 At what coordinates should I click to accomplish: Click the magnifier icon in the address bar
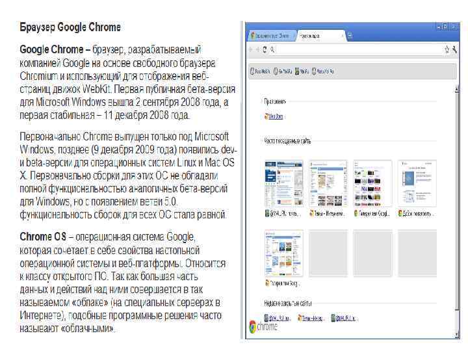[272, 49]
